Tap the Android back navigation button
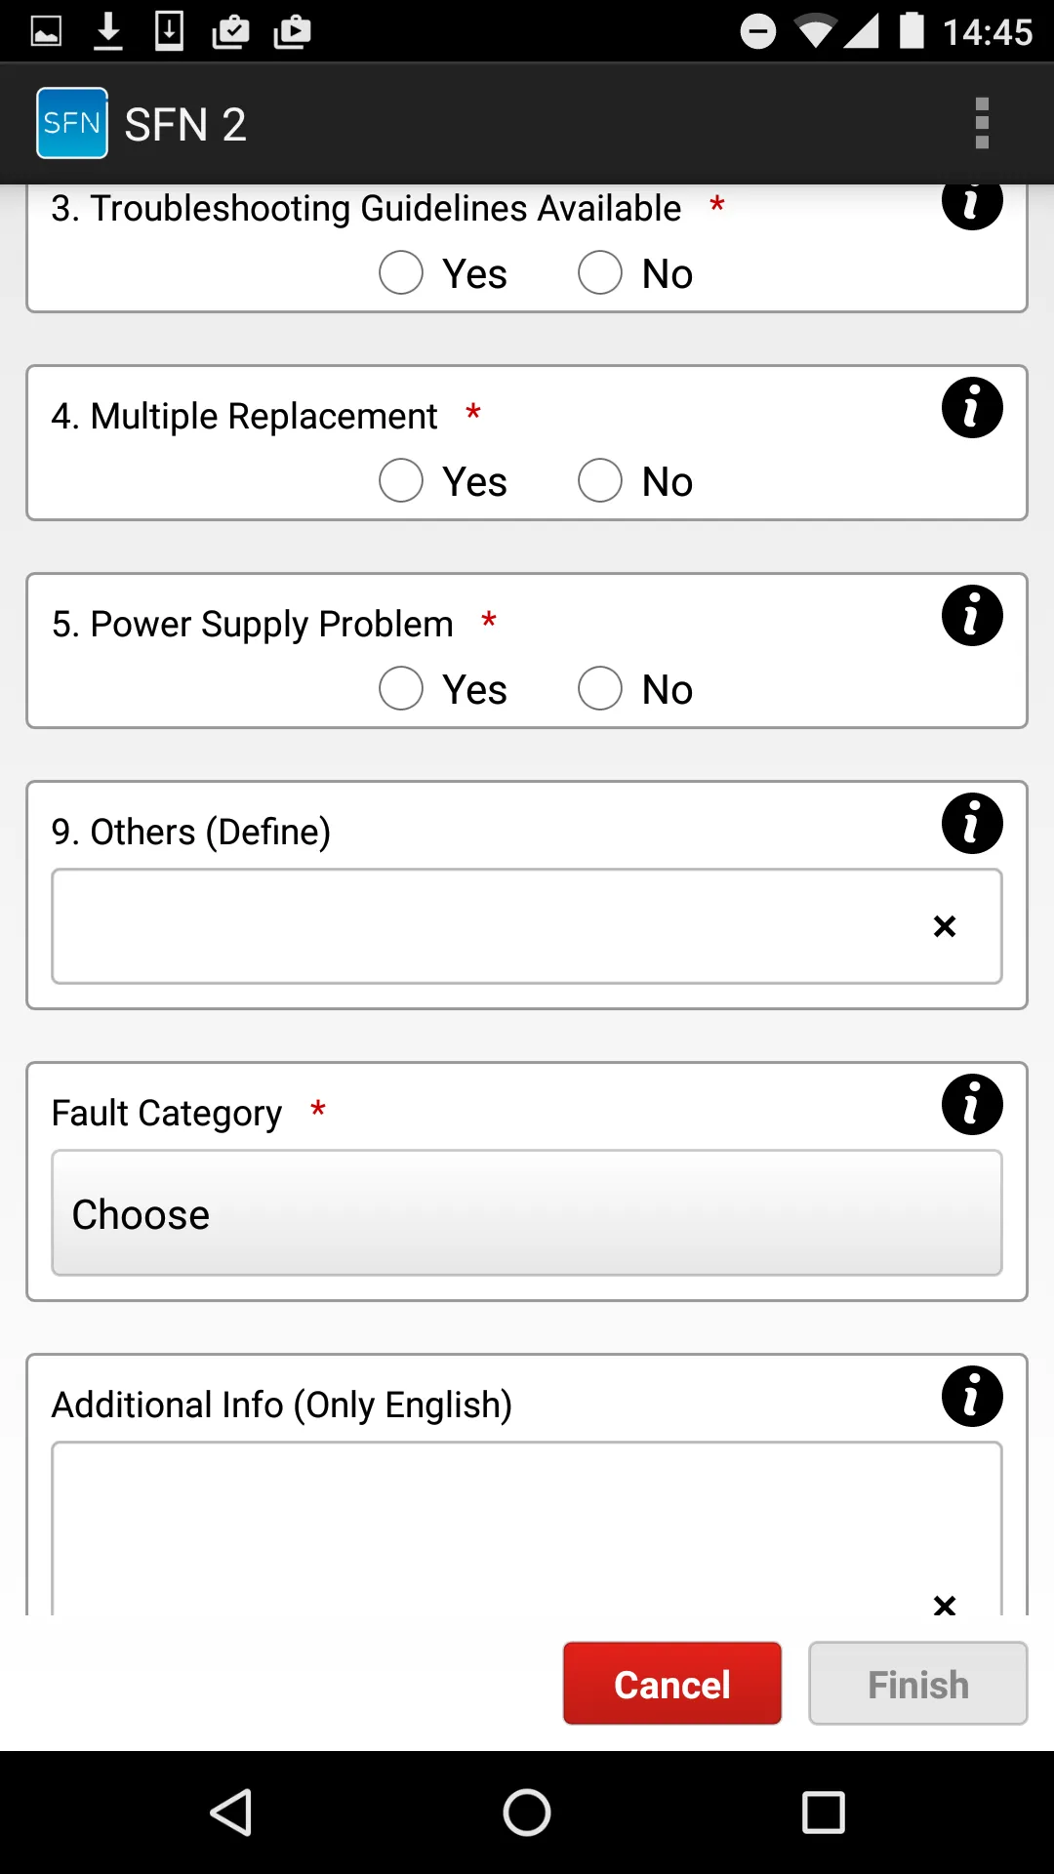 231,1813
